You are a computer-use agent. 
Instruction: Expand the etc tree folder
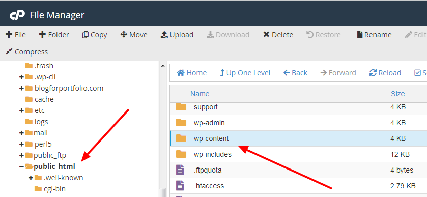(x=21, y=110)
